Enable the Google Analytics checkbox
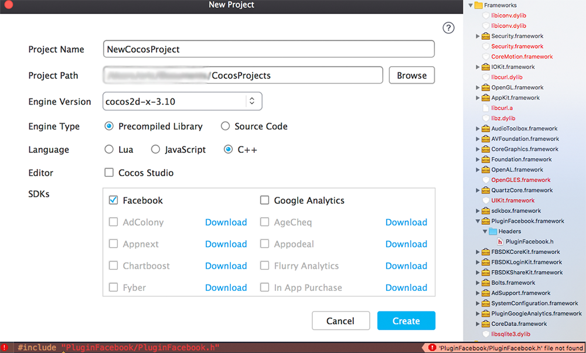Viewport: 586px width, 353px height. tap(264, 200)
